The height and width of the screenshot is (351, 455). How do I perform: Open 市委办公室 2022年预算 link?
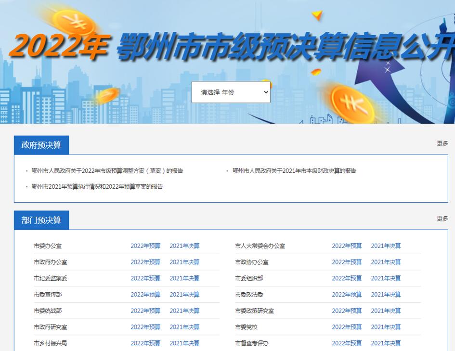pyautogui.click(x=145, y=246)
